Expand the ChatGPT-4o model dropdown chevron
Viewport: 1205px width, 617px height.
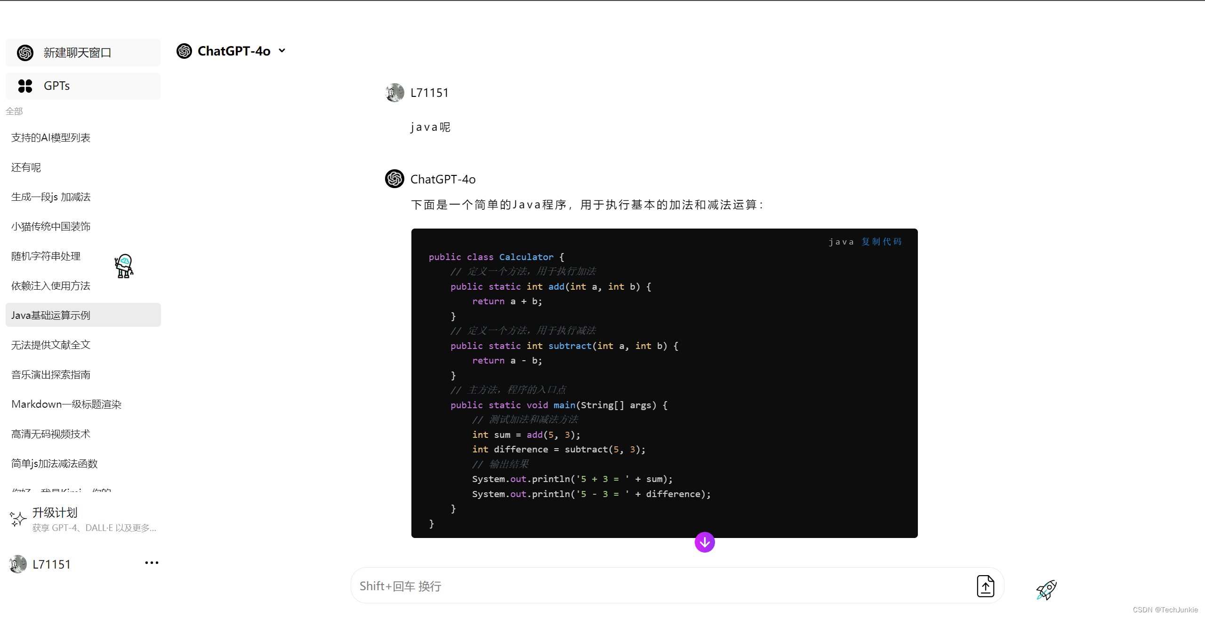[x=282, y=51]
